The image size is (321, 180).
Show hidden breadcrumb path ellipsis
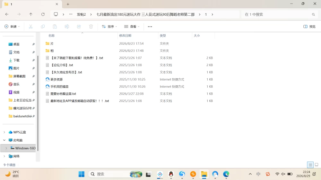click(71, 14)
